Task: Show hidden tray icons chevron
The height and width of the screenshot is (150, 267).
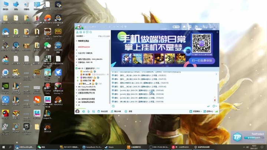Action: pyautogui.click(x=244, y=147)
